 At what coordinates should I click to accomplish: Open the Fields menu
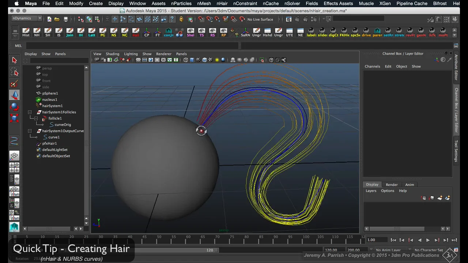click(x=312, y=3)
